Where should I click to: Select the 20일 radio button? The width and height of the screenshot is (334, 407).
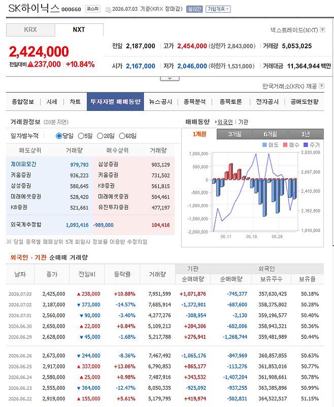100,136
